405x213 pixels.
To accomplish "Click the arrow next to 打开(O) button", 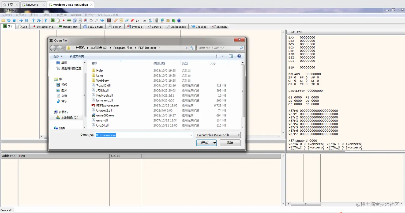I will (x=215, y=143).
